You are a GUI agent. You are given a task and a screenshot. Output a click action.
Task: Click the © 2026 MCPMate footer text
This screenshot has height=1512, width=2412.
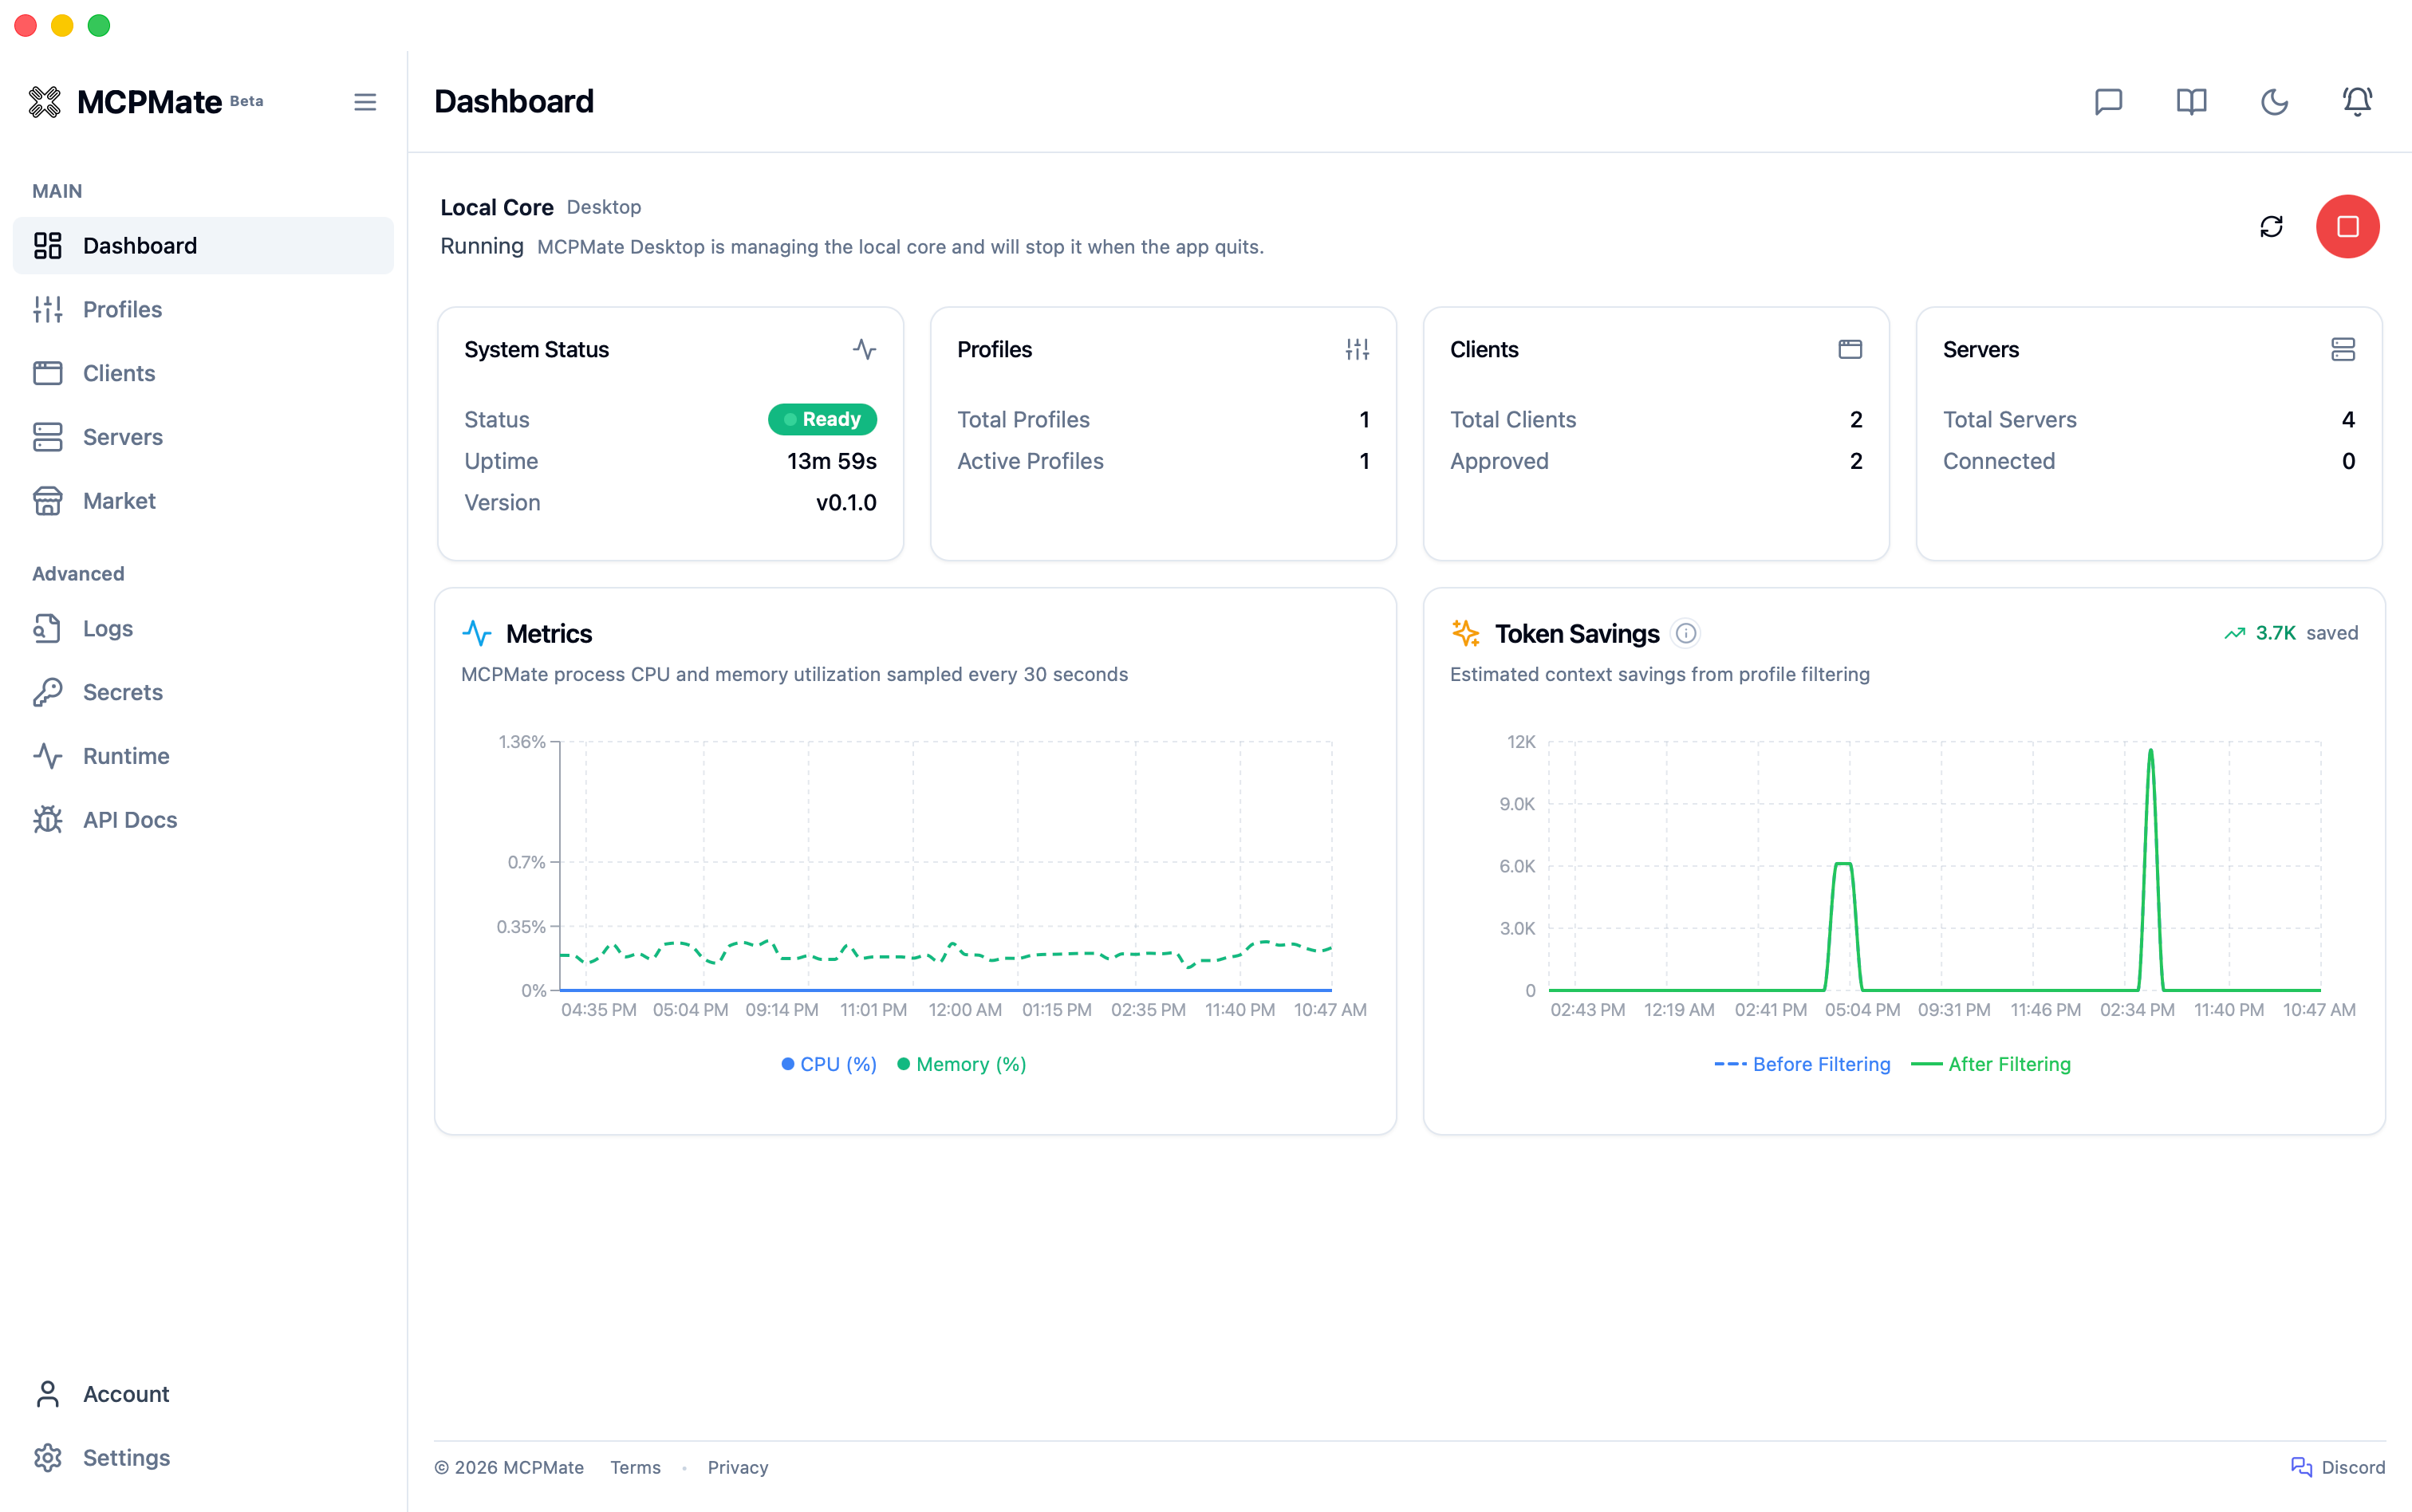pyautogui.click(x=509, y=1467)
